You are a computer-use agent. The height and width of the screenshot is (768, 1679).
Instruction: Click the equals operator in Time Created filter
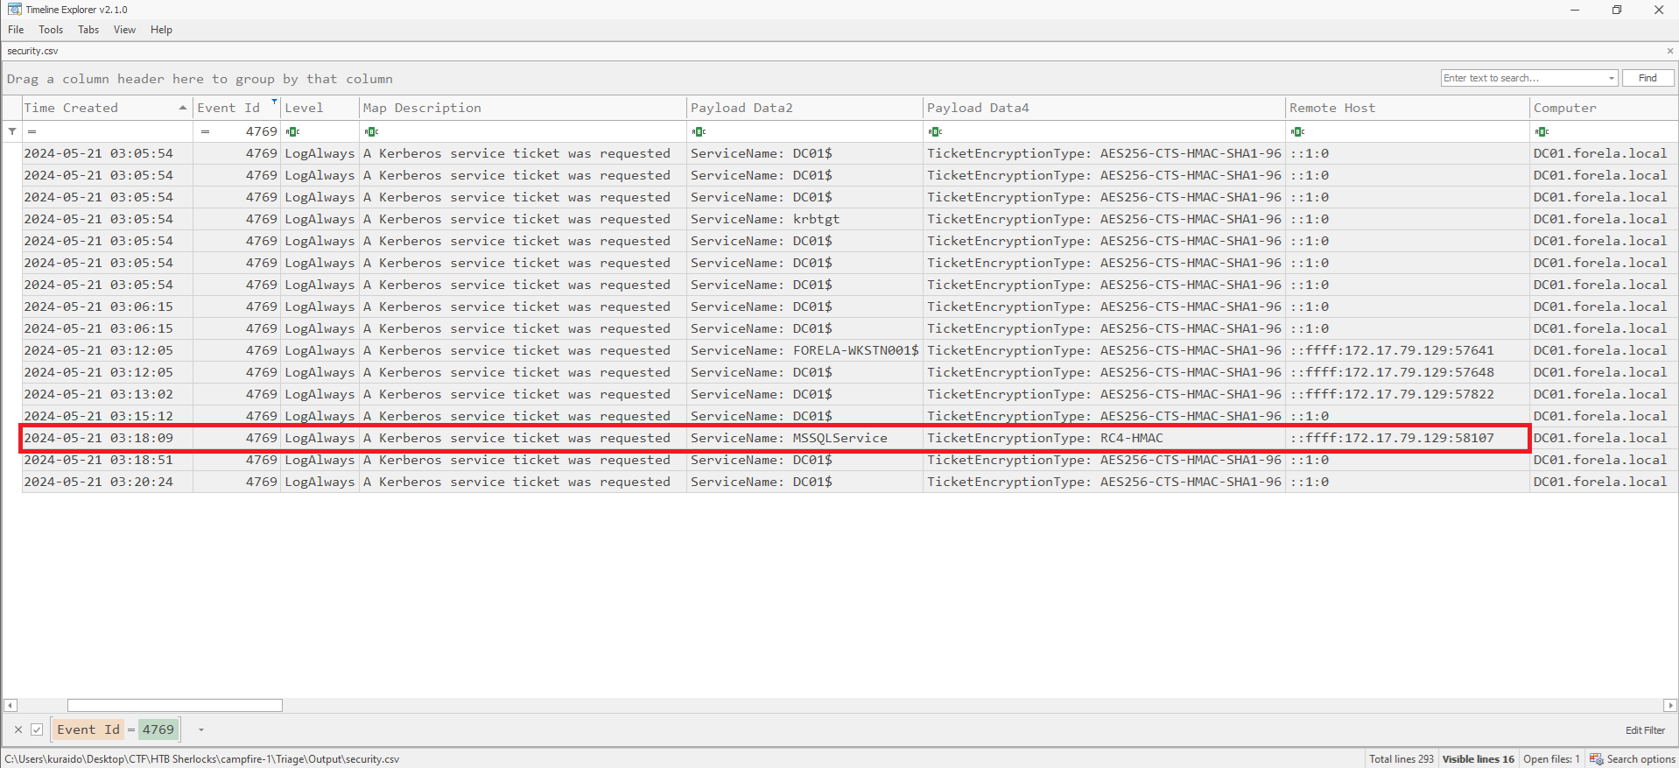pyautogui.click(x=32, y=132)
